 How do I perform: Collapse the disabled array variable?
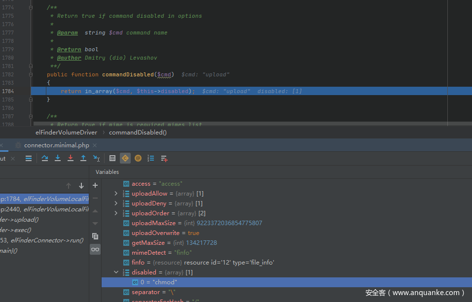tap(116, 272)
